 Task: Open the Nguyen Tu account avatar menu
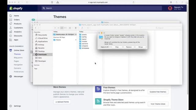pos(170,8)
